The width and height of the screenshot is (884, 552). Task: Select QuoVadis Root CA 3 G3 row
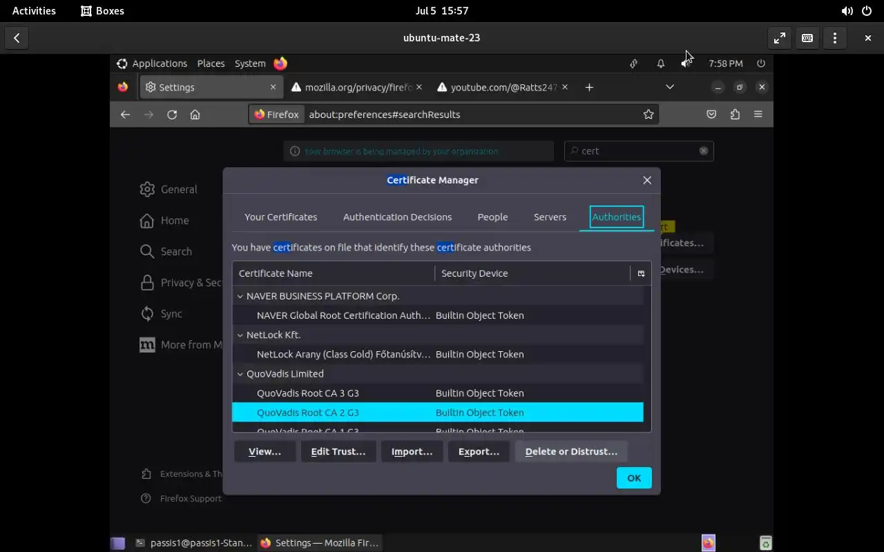pos(438,393)
